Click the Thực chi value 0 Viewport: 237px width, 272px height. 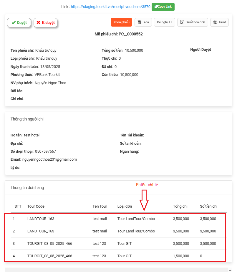tap(120, 58)
